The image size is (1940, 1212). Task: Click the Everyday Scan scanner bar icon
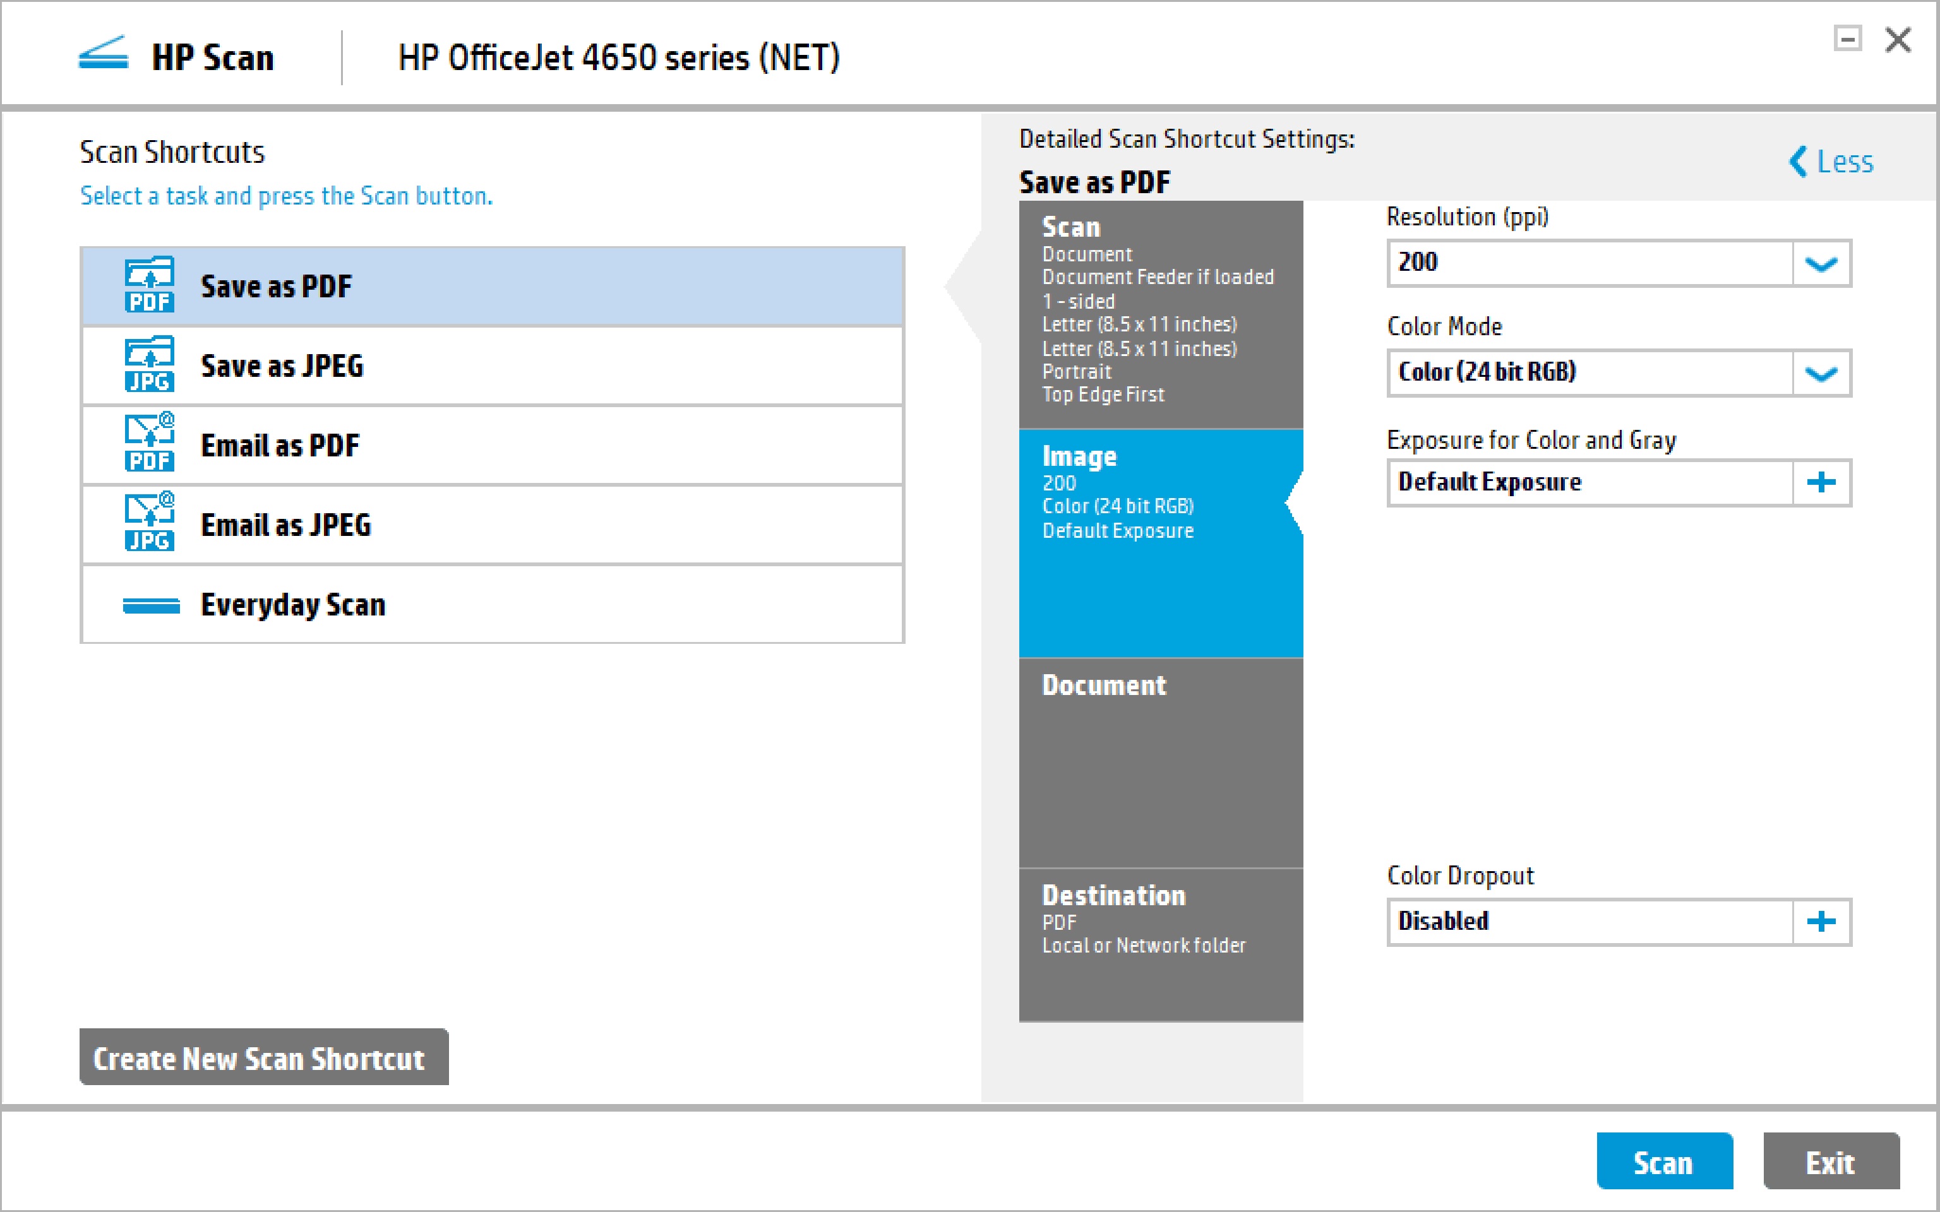pyautogui.click(x=151, y=605)
